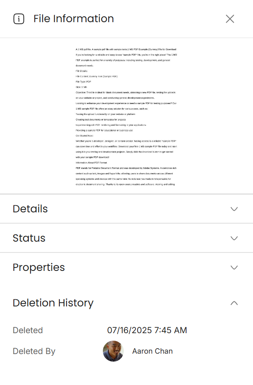
Task: Click Aaron Chan's avatar photo
Action: 113,351
